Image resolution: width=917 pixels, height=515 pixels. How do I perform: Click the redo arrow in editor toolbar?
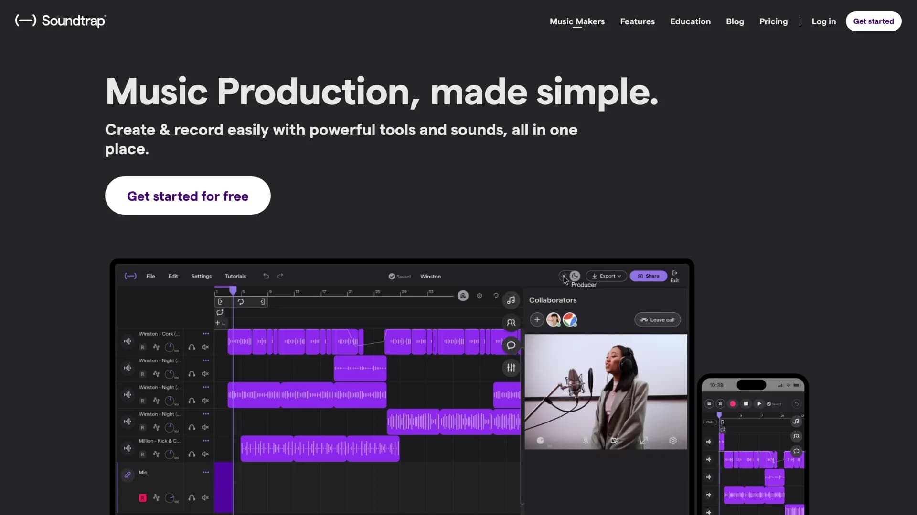(x=280, y=276)
